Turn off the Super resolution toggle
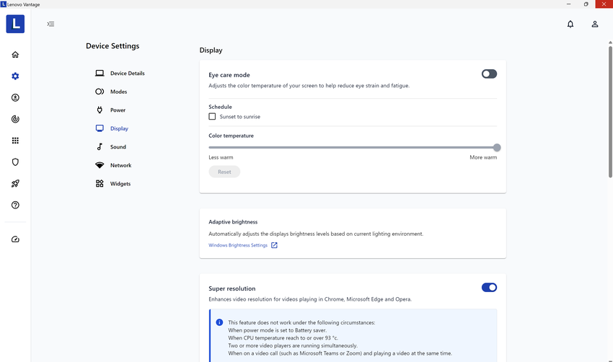The width and height of the screenshot is (613, 362). 489,288
